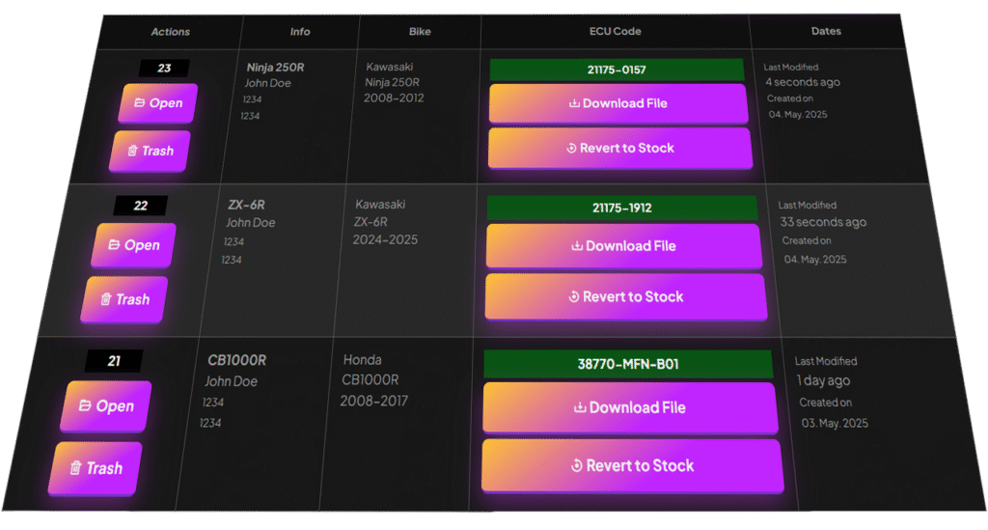Click revert icon for ECU 21175-1912
The height and width of the screenshot is (530, 988).
(x=574, y=297)
